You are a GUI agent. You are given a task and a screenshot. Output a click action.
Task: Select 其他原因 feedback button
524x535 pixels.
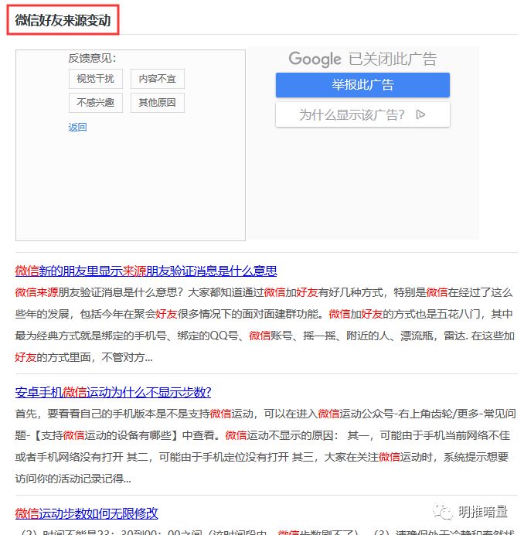(x=157, y=103)
